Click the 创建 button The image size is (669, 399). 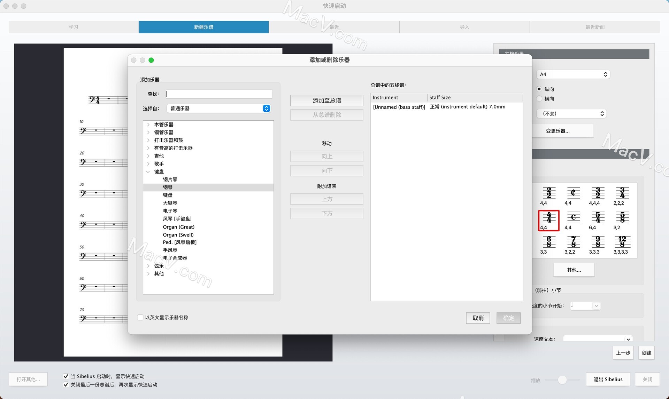coord(647,353)
